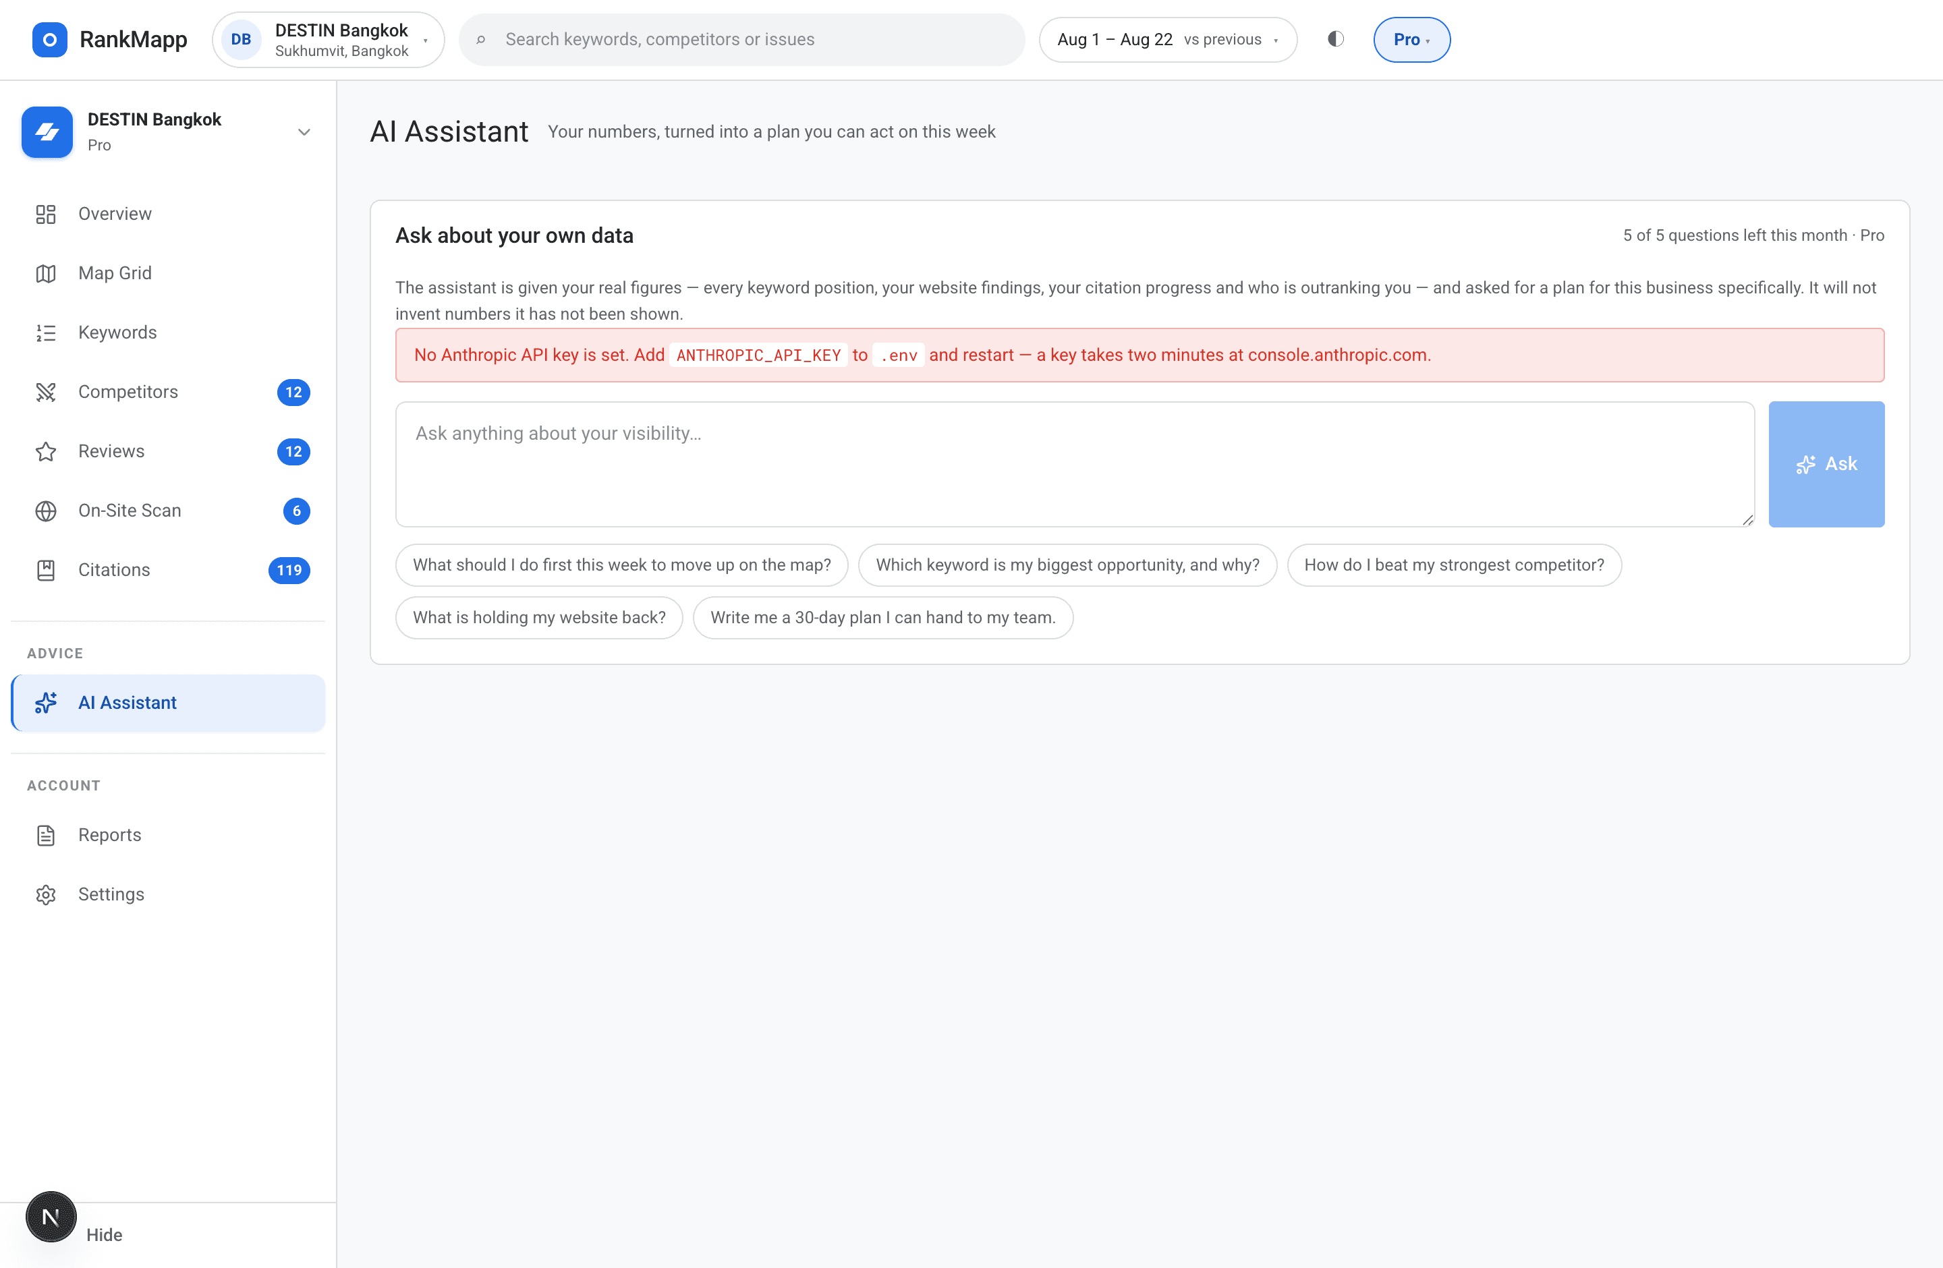Click the textarea resize handle corner
1943x1268 pixels.
[x=1747, y=520]
